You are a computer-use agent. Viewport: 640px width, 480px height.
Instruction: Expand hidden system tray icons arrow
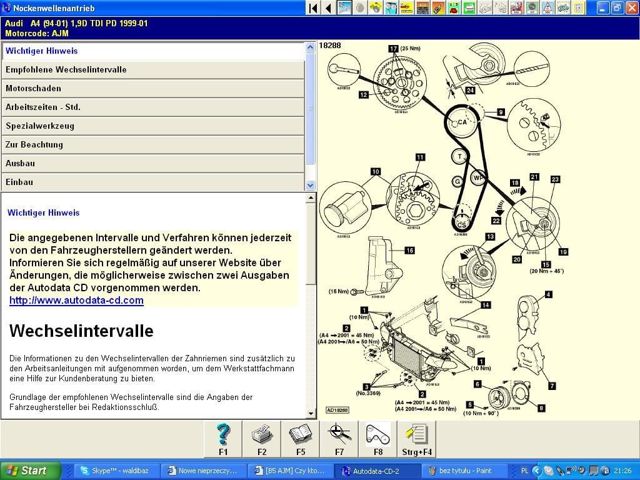coord(536,471)
